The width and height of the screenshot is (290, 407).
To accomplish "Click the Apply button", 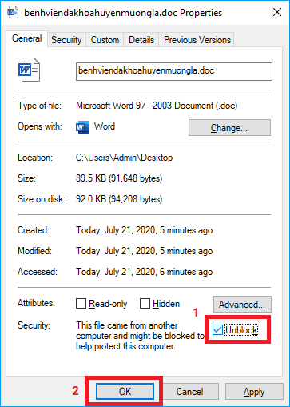I will 254,391.
